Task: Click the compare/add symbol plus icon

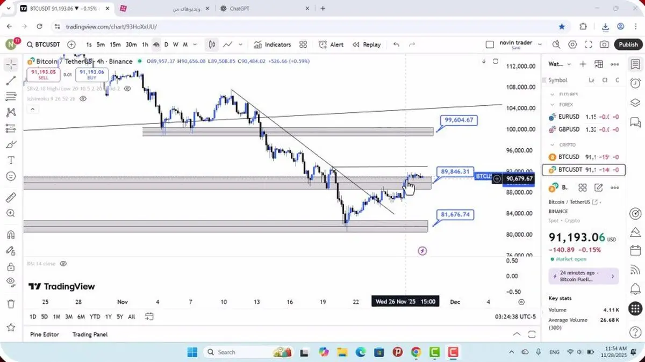Action: click(x=71, y=45)
